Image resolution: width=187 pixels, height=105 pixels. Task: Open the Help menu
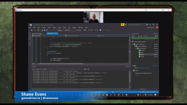[x=86, y=27]
